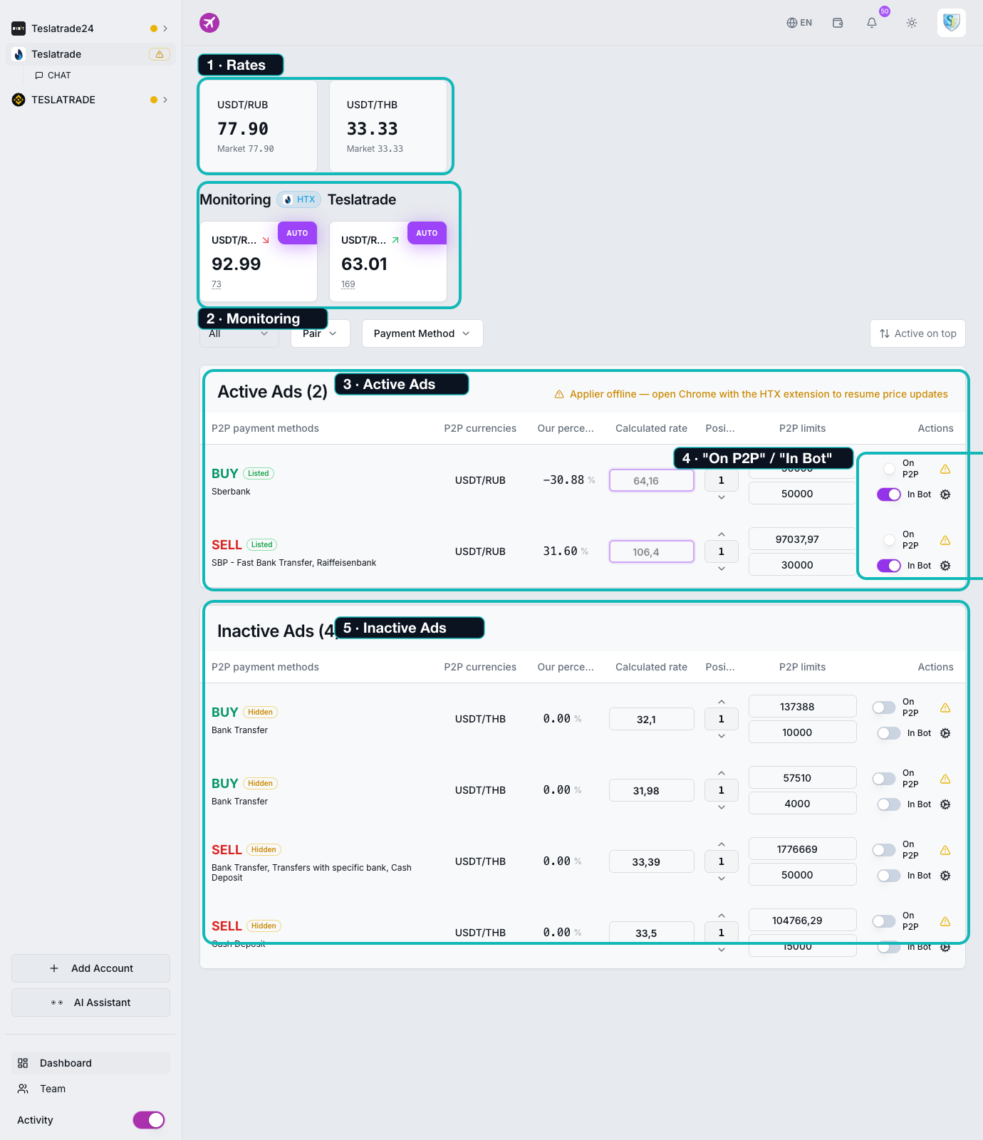This screenshot has height=1140, width=983.
Task: Open the EN language selector
Action: [799, 23]
